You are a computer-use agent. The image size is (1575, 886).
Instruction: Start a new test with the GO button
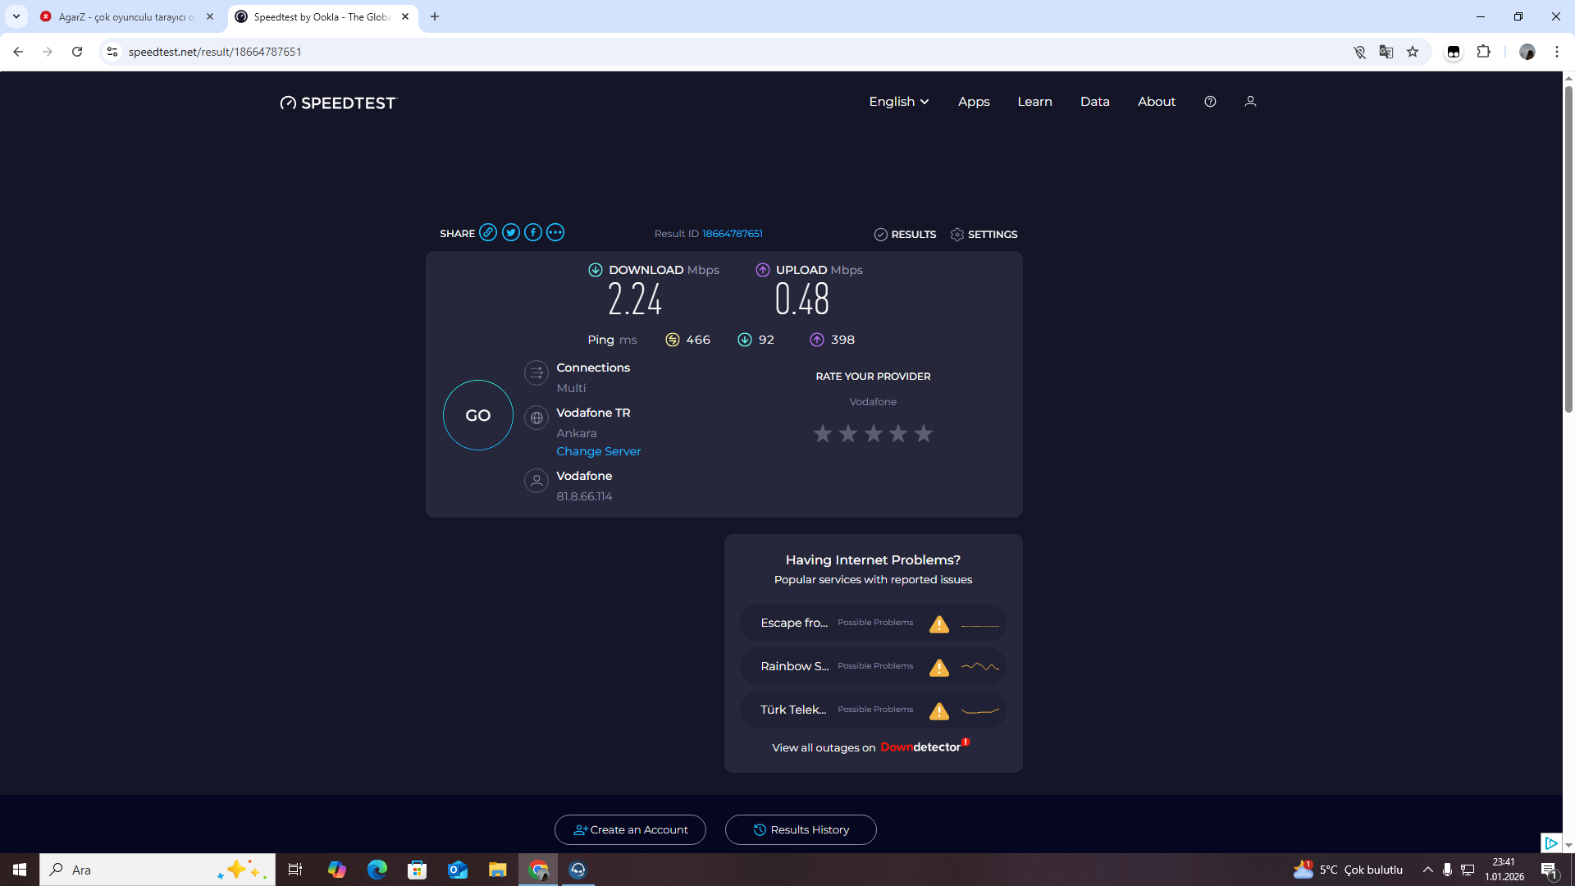(478, 415)
